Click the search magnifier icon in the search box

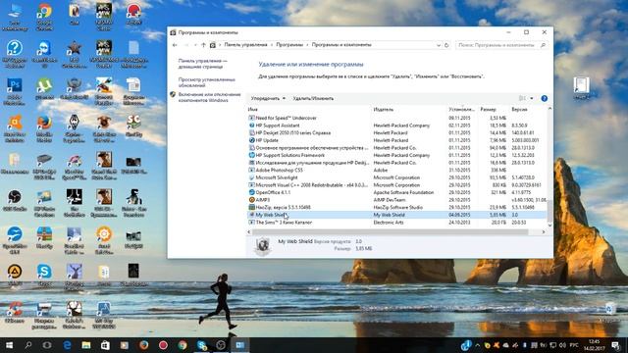click(543, 45)
